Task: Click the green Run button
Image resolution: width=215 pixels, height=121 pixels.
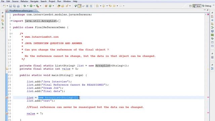Action: pyautogui.click(x=31, y=6)
